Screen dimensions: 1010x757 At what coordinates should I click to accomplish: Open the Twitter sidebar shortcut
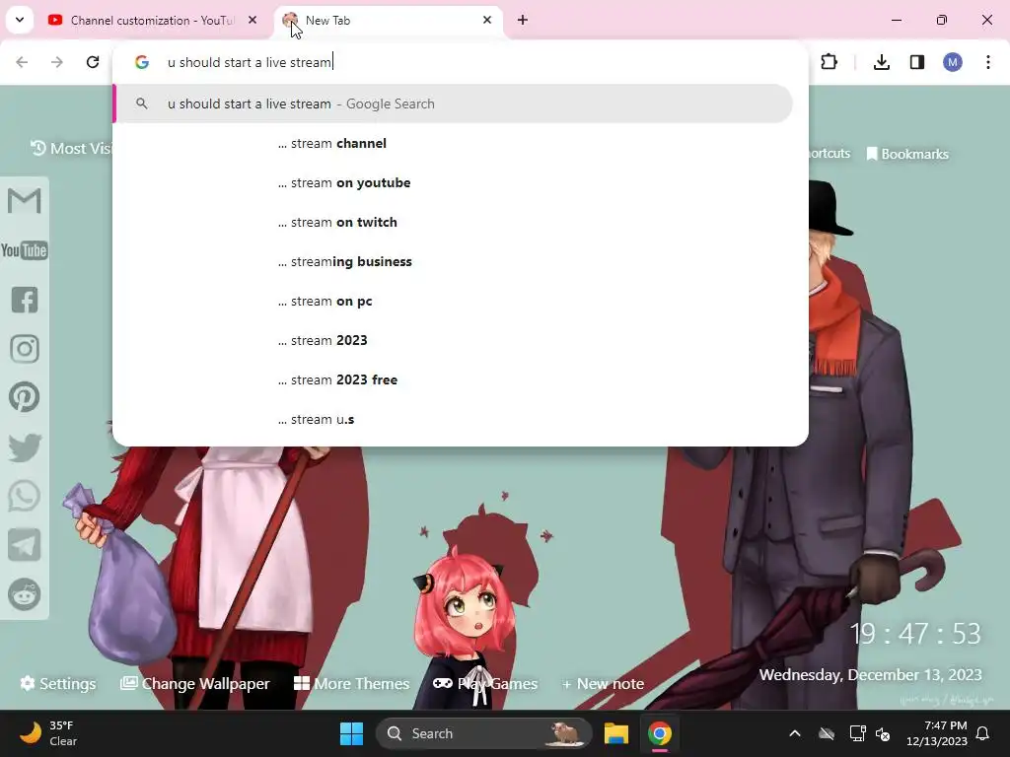tap(25, 447)
